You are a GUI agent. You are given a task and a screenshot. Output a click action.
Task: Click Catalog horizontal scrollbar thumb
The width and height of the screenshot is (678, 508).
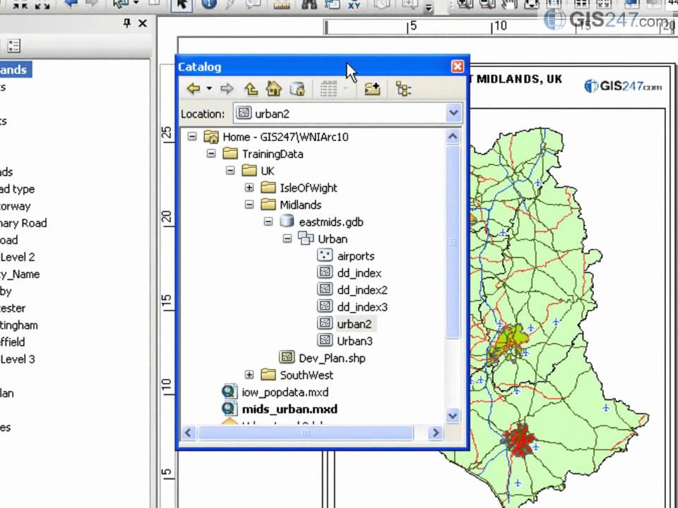tap(305, 433)
